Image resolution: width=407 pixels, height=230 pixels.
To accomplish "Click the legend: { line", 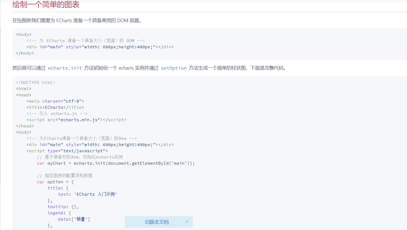I will (x=59, y=213).
